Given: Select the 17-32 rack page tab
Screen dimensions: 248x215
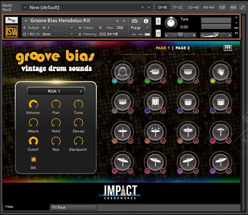Looking at the screenshot, I should (x=178, y=7).
